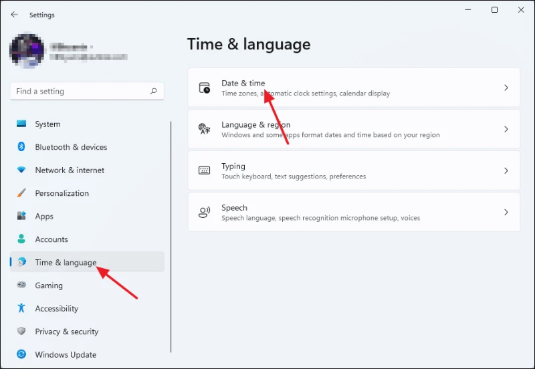Expand Date & time using its chevron
The height and width of the screenshot is (369, 535).
(x=506, y=88)
